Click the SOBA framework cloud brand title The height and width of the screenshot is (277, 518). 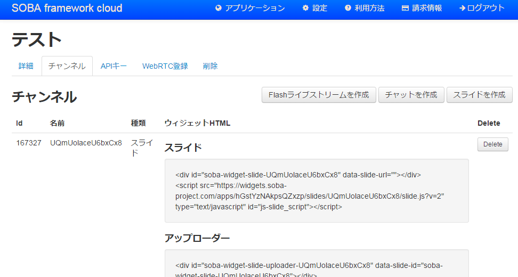[67, 8]
